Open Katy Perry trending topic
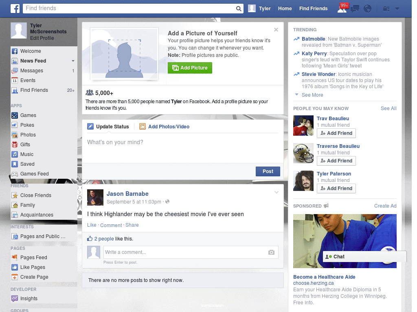Viewport: 417px width, 312px height. 314,54
